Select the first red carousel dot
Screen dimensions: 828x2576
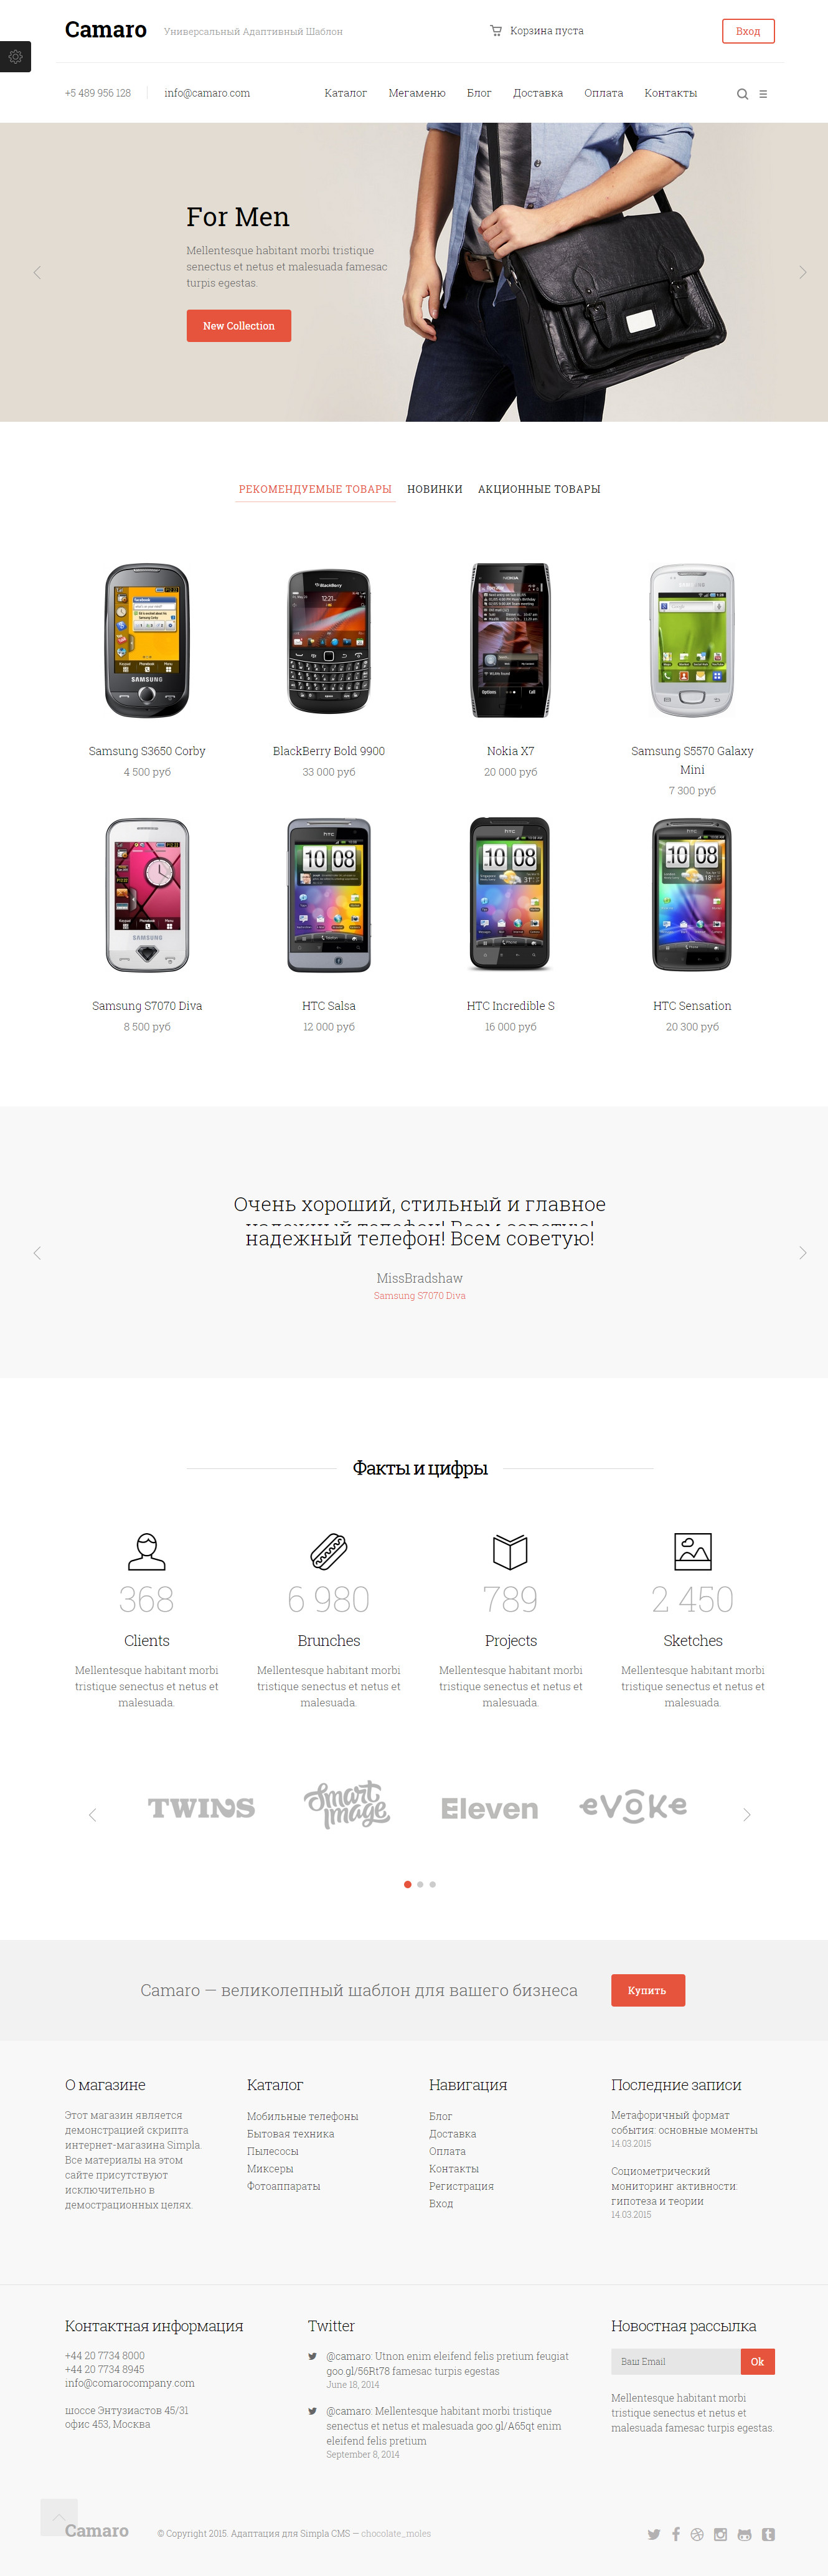click(x=408, y=1884)
